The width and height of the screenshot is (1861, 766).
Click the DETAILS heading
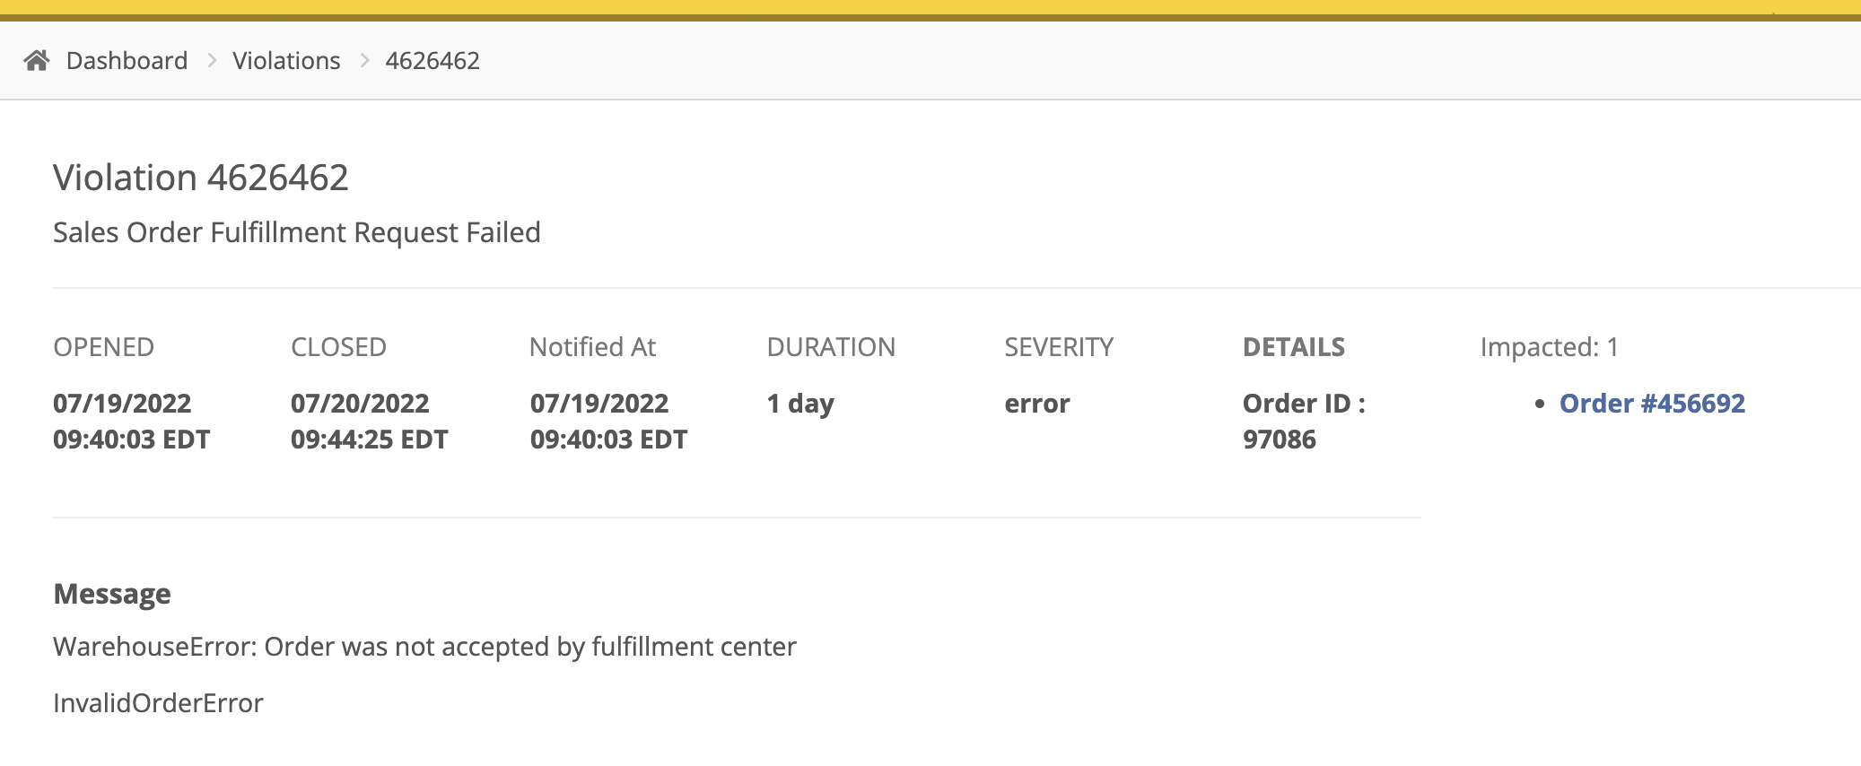(1294, 347)
